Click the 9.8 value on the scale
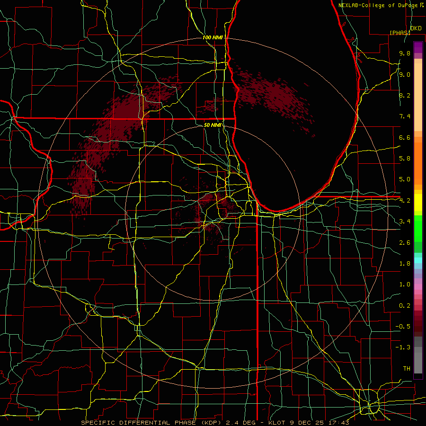 tap(405, 53)
